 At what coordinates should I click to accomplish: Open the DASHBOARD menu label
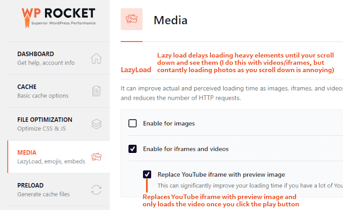[x=35, y=54]
